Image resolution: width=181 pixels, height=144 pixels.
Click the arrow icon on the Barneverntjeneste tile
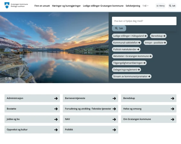(x=114, y=98)
